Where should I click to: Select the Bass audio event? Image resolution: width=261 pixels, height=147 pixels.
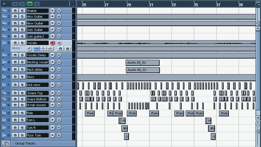pyautogui.click(x=166, y=78)
